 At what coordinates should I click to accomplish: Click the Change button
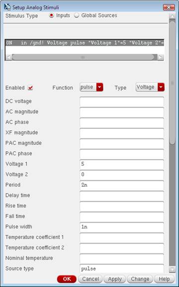(140, 279)
